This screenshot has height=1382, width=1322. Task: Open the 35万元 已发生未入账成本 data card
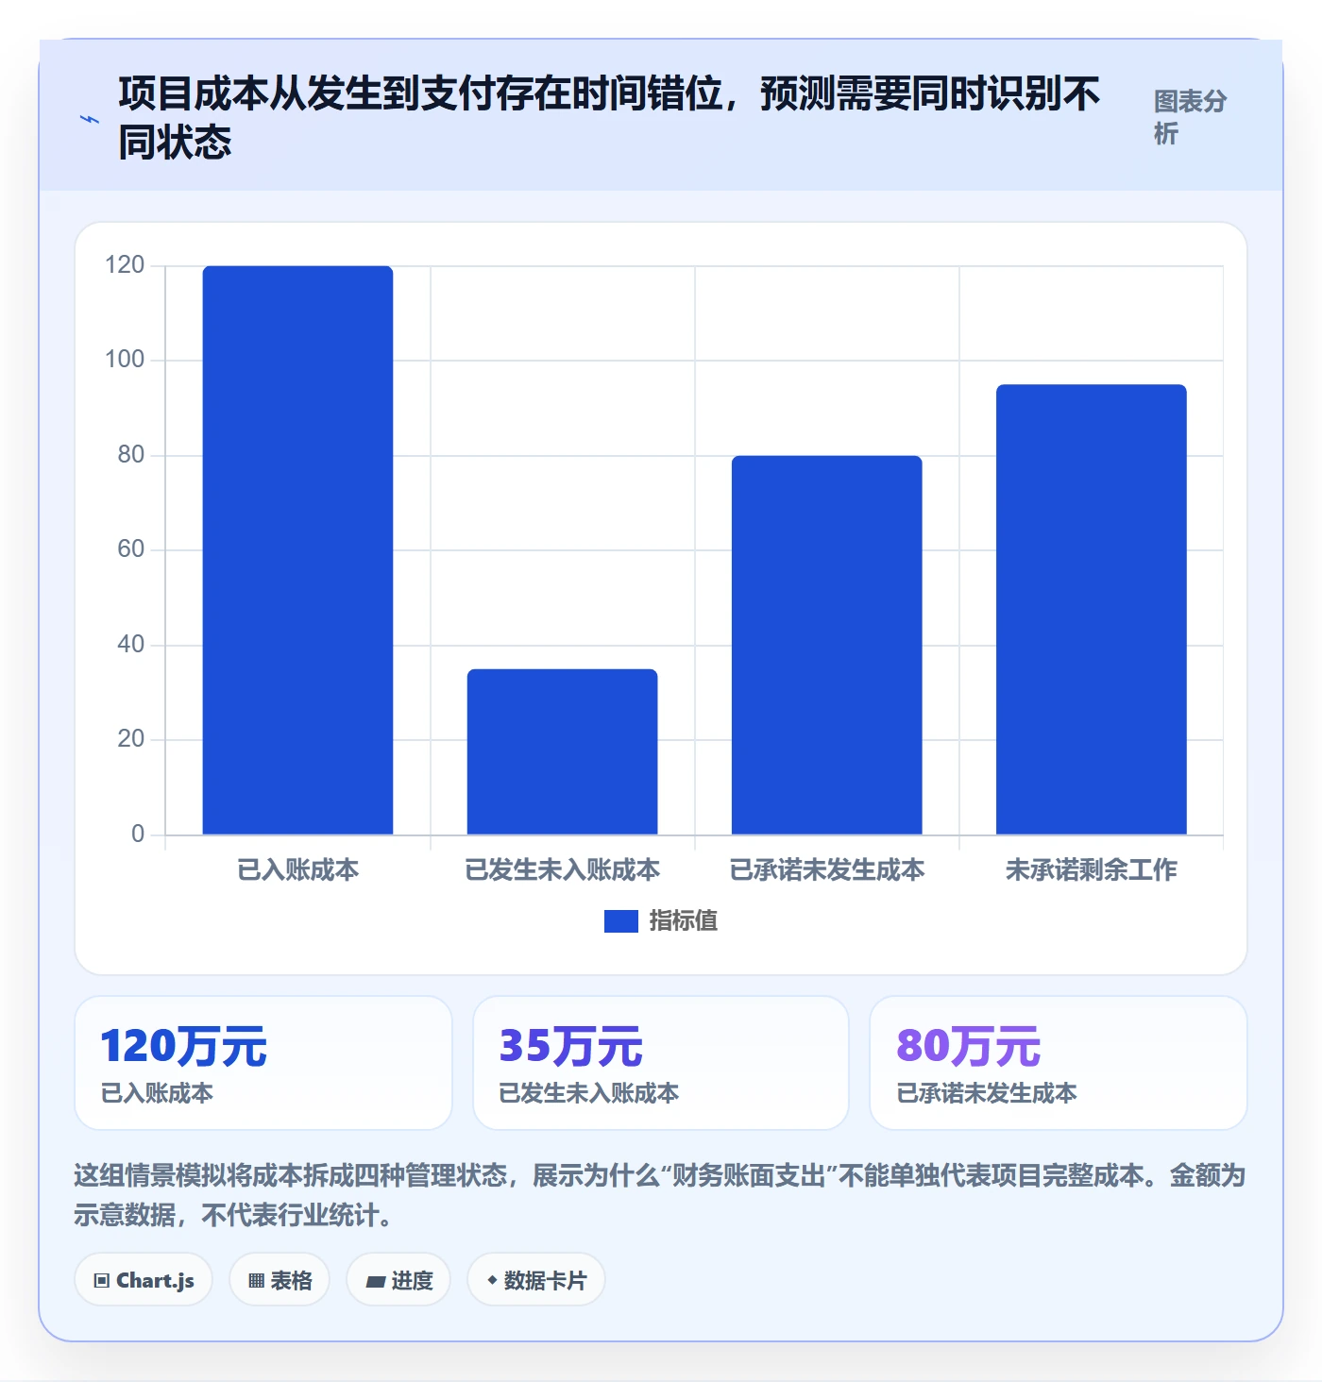[661, 1063]
